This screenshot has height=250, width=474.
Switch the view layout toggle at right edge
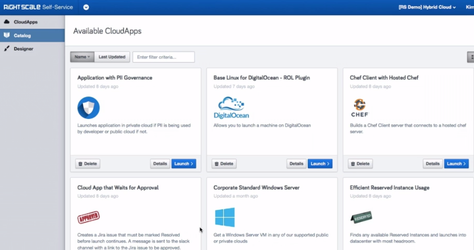click(x=471, y=57)
